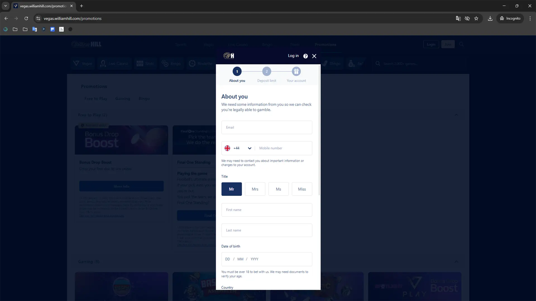
Task: Select the Mr title option
Action: 231,189
